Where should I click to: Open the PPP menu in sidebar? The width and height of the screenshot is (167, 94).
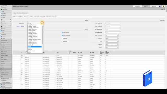point(3,11)
